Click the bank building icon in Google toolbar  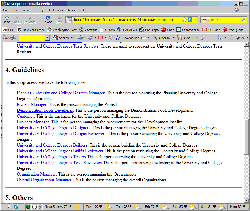point(111,38)
